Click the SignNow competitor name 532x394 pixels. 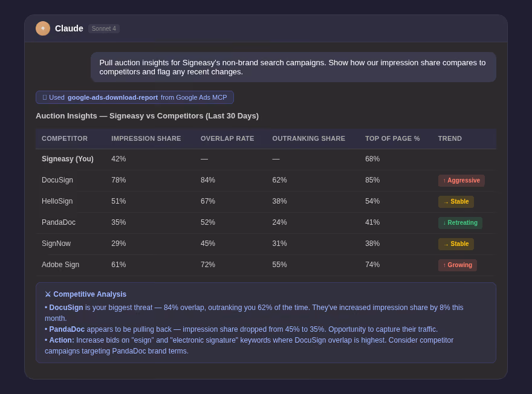pyautogui.click(x=56, y=244)
